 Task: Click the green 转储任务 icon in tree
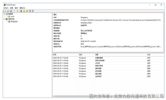coord(7,19)
